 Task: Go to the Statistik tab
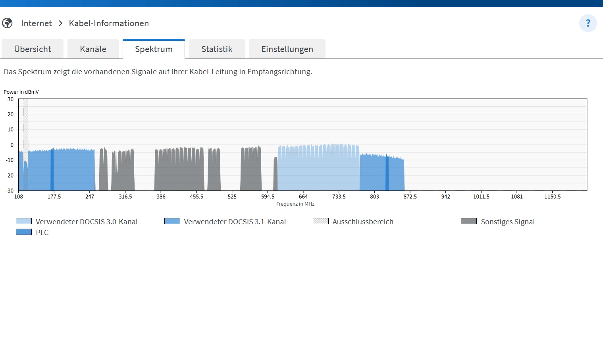click(217, 49)
